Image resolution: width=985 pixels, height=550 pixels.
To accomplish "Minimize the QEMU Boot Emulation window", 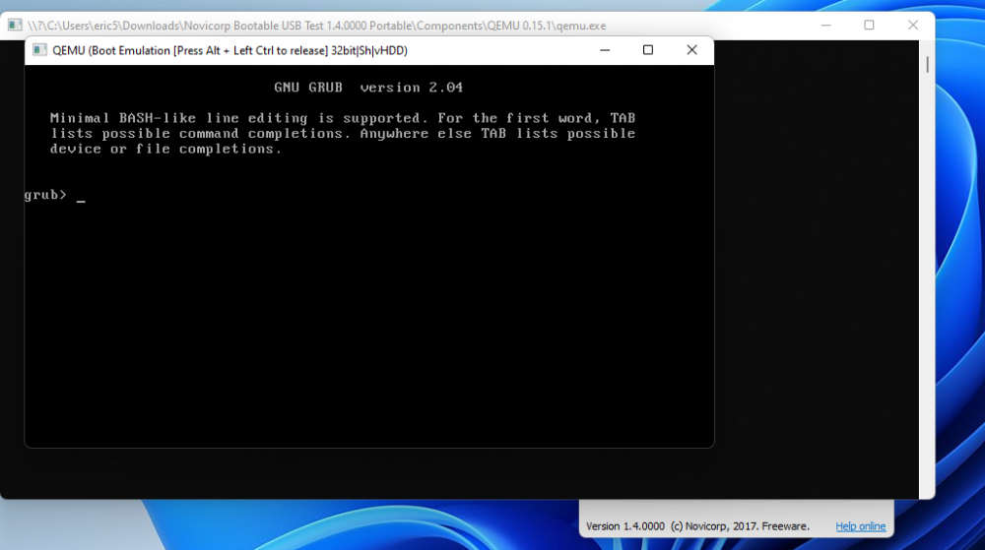I will coord(605,50).
